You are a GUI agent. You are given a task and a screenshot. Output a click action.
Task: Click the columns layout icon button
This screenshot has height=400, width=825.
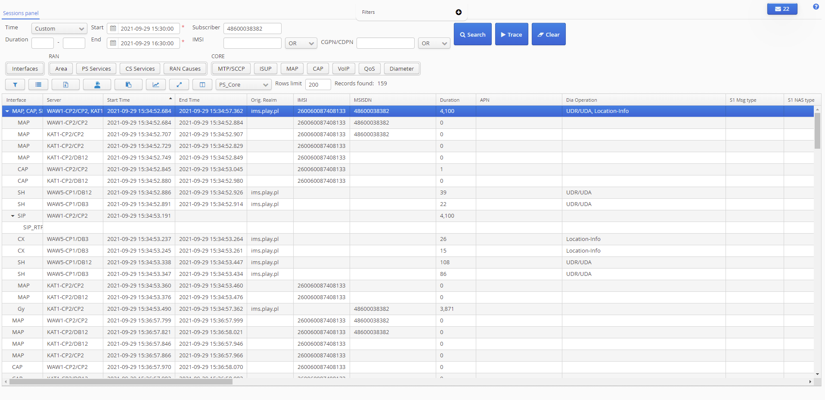[202, 84]
